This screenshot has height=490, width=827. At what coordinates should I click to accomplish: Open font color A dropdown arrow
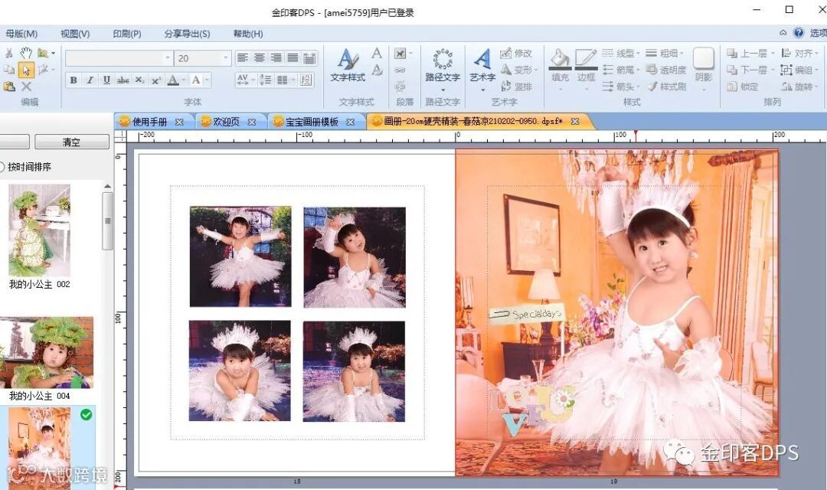183,80
